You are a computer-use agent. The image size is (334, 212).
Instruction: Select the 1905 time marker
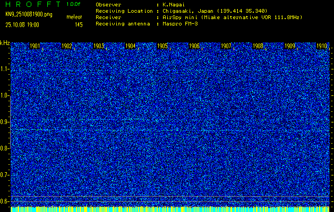pyautogui.click(x=163, y=47)
